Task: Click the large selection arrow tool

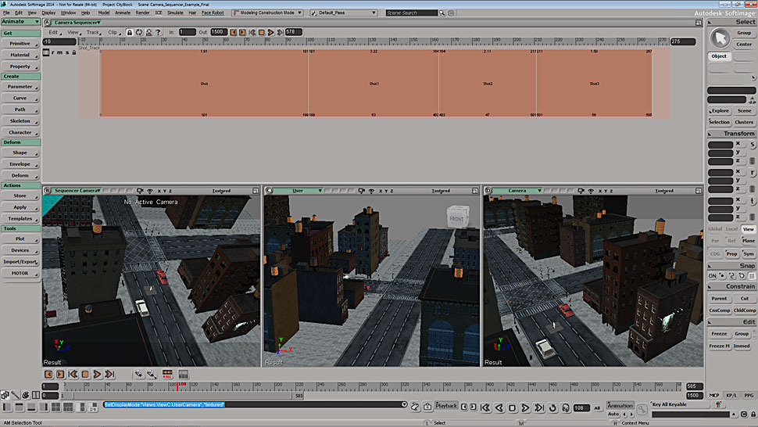Action: [719, 38]
